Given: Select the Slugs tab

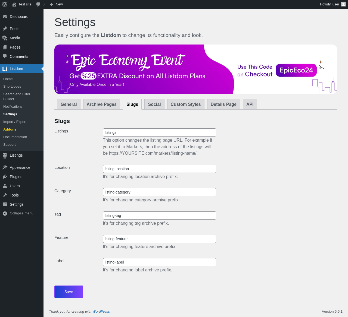Looking at the screenshot, I should [132, 104].
